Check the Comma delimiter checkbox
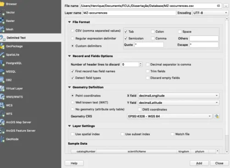 click(x=152, y=38)
